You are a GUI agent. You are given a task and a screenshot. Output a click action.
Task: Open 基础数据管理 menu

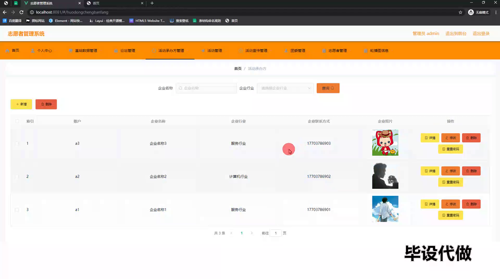tap(83, 50)
